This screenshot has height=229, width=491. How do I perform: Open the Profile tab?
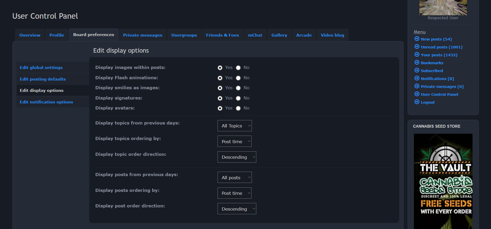point(57,35)
